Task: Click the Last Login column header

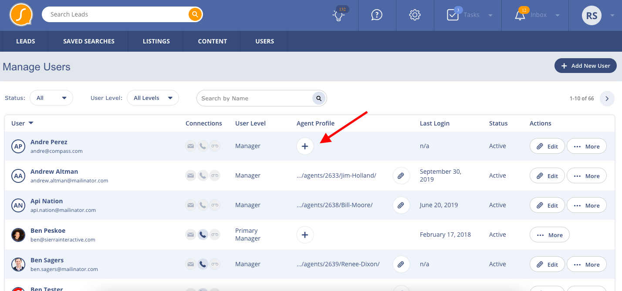Action: coord(435,123)
